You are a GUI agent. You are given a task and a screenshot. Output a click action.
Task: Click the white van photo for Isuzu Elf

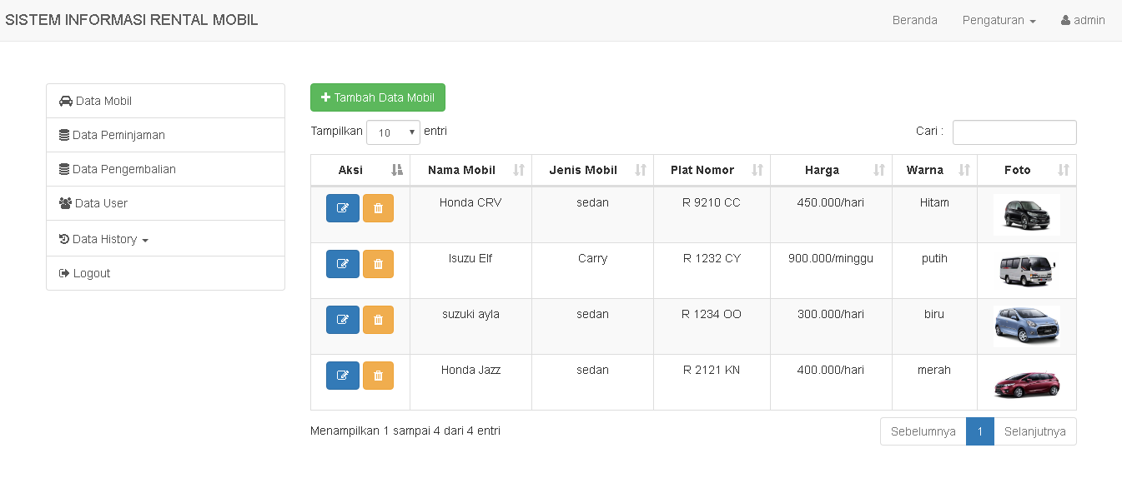tap(1026, 270)
